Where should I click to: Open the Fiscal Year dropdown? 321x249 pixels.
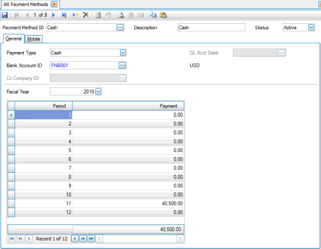coord(98,91)
